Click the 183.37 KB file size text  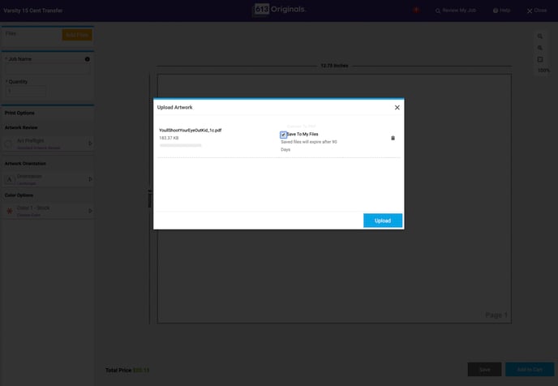pyautogui.click(x=169, y=138)
